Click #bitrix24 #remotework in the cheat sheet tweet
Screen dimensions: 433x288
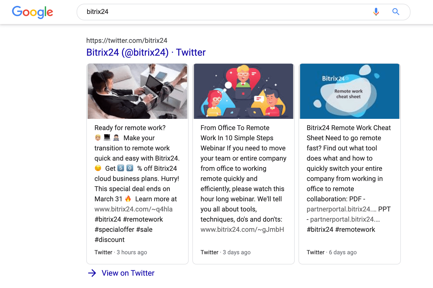tap(341, 229)
